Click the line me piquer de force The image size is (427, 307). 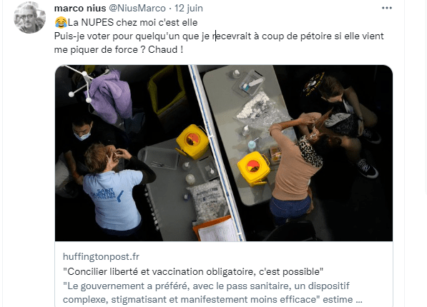[x=119, y=50]
